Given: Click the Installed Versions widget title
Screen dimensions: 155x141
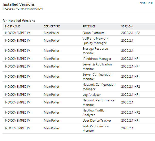Looking at the screenshot, I should tap(19, 4).
